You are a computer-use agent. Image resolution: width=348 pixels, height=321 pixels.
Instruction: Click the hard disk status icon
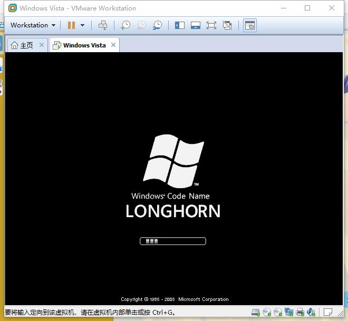click(x=255, y=313)
